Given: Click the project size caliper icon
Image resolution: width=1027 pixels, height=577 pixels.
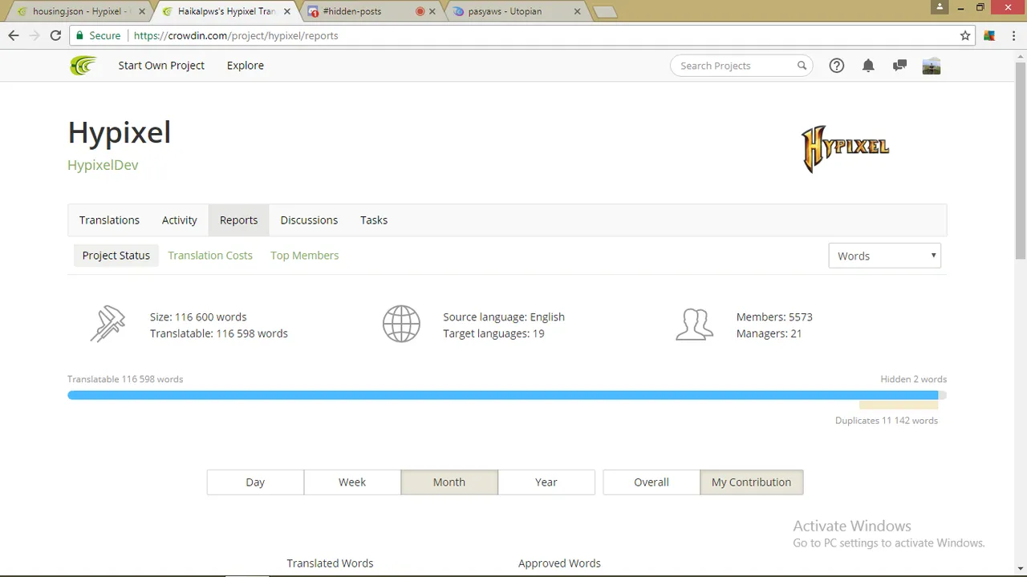Looking at the screenshot, I should 108,325.
